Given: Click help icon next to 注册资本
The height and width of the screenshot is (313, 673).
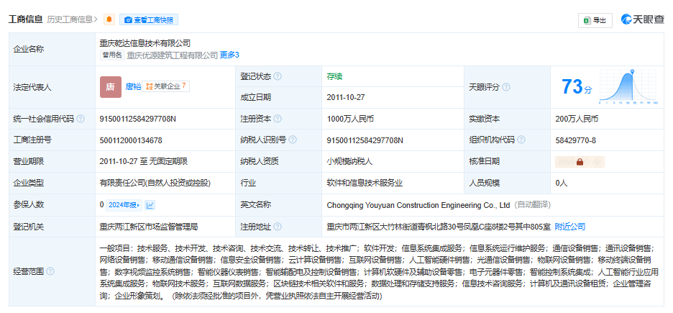Looking at the screenshot, I should pos(278,119).
